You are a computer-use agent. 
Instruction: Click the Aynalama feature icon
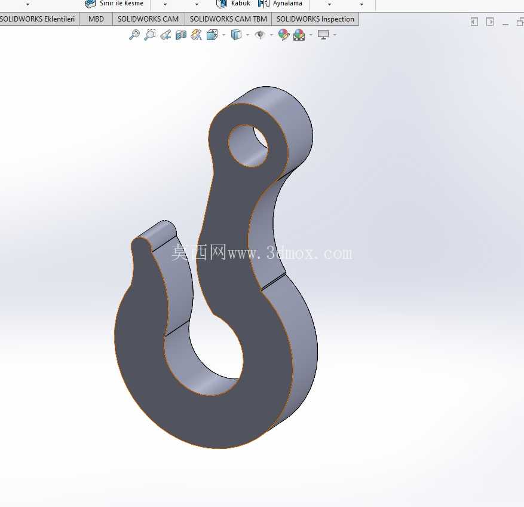263,4
